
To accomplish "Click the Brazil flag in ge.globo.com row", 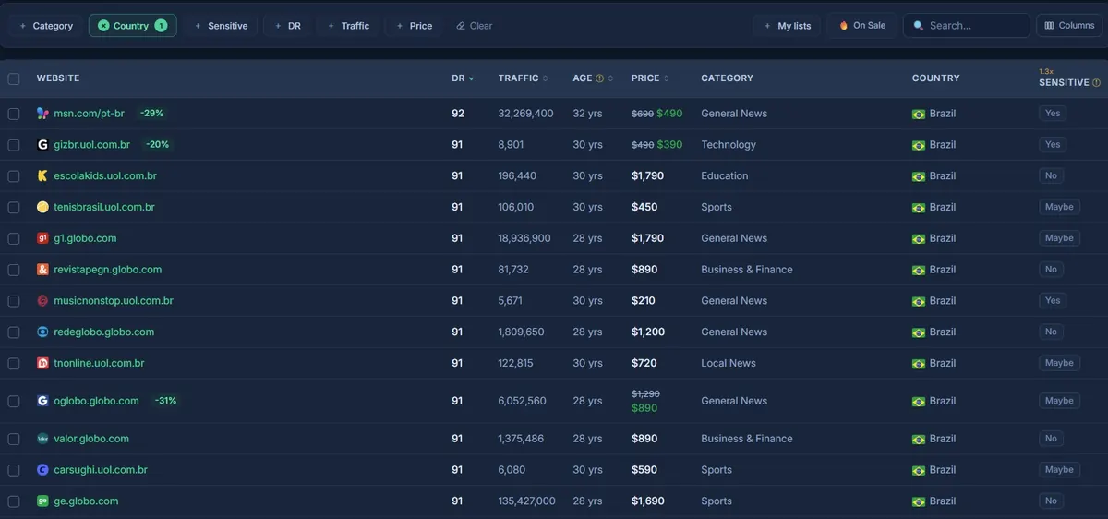I will pyautogui.click(x=918, y=501).
